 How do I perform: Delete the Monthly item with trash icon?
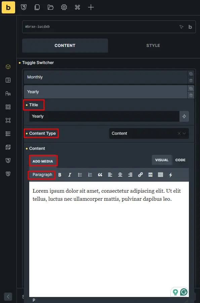coord(191,80)
